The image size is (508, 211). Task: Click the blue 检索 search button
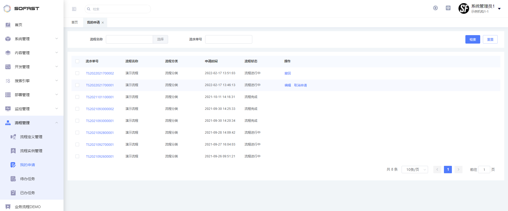click(x=473, y=39)
